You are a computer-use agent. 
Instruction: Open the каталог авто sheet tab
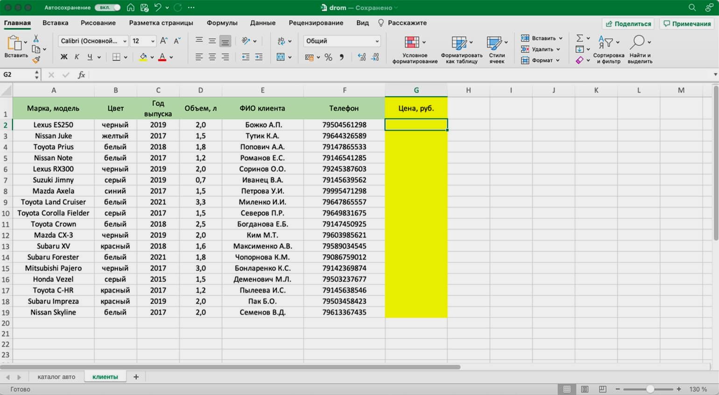(56, 377)
